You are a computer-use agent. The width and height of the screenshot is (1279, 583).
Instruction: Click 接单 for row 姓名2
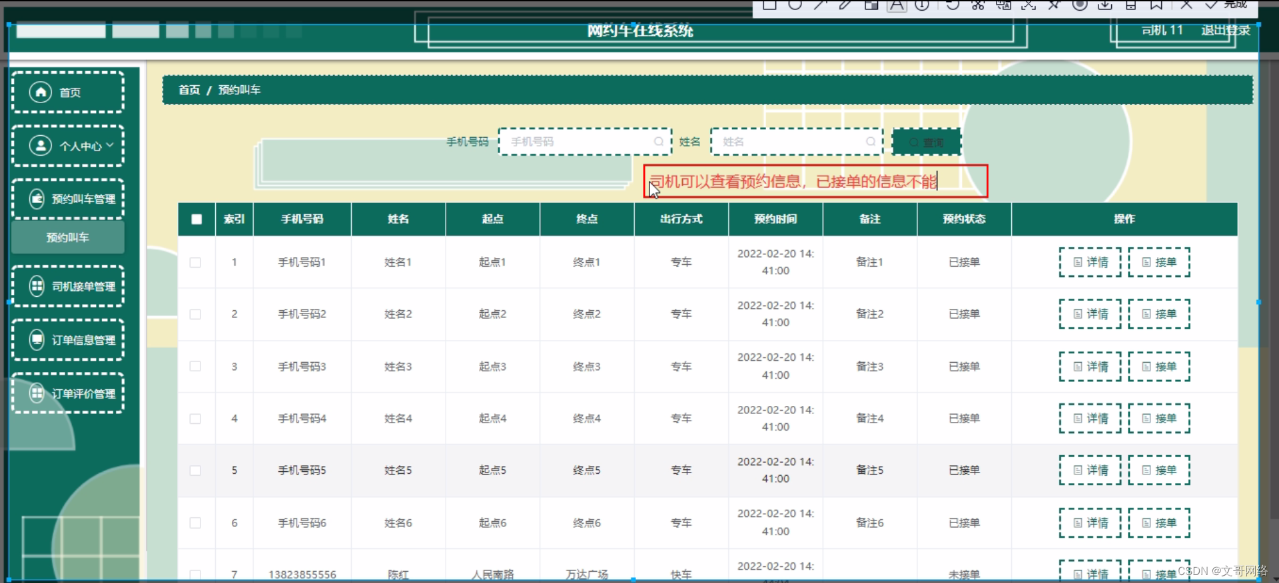(x=1159, y=314)
